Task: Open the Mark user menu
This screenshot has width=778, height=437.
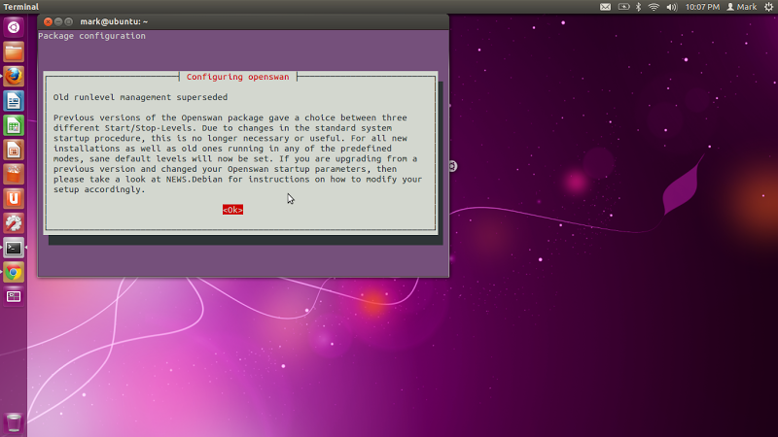Action: point(742,7)
